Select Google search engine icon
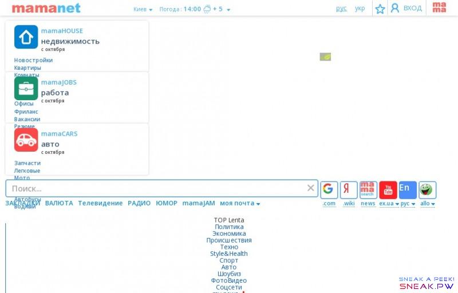Screen dimensions: 458x293 point(329,189)
